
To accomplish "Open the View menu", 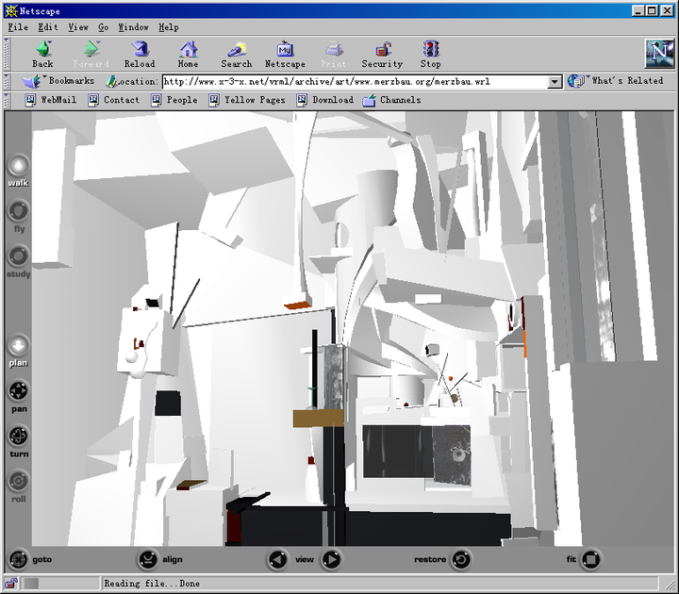I will pyautogui.click(x=77, y=27).
